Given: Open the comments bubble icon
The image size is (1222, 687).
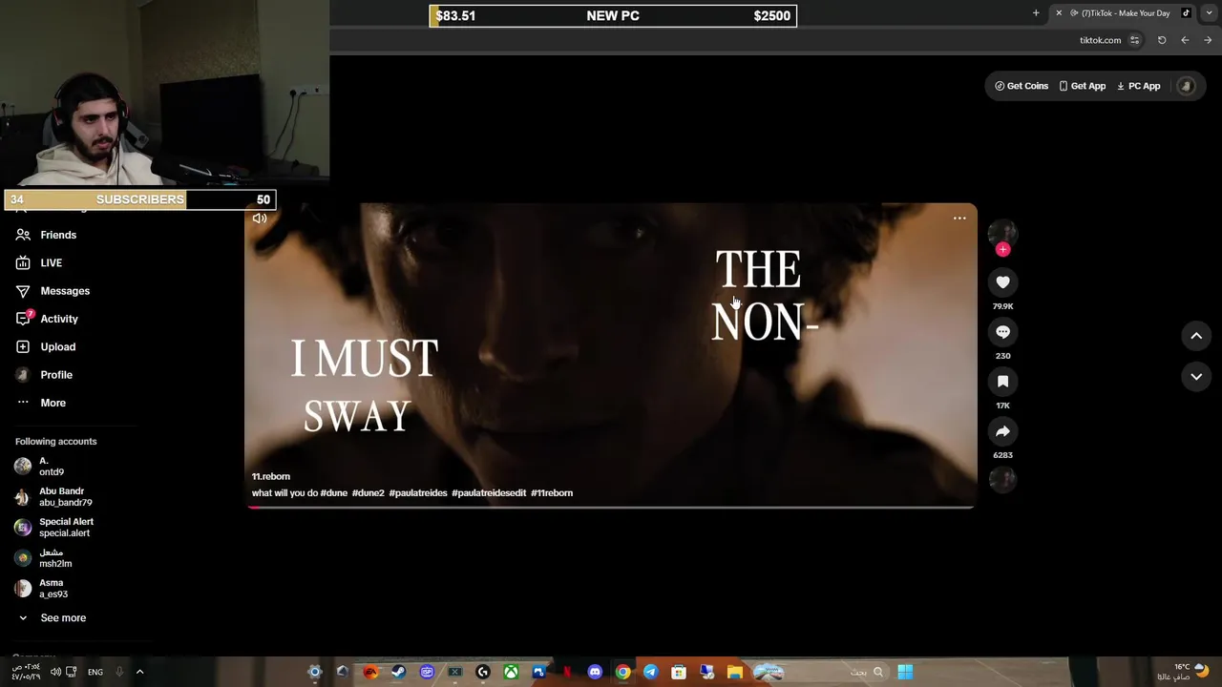Looking at the screenshot, I should click(1002, 332).
